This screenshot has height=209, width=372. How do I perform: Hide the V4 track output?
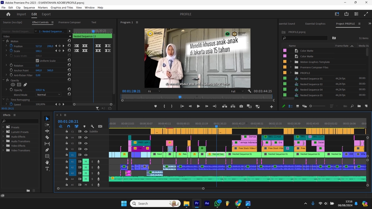pos(86,137)
